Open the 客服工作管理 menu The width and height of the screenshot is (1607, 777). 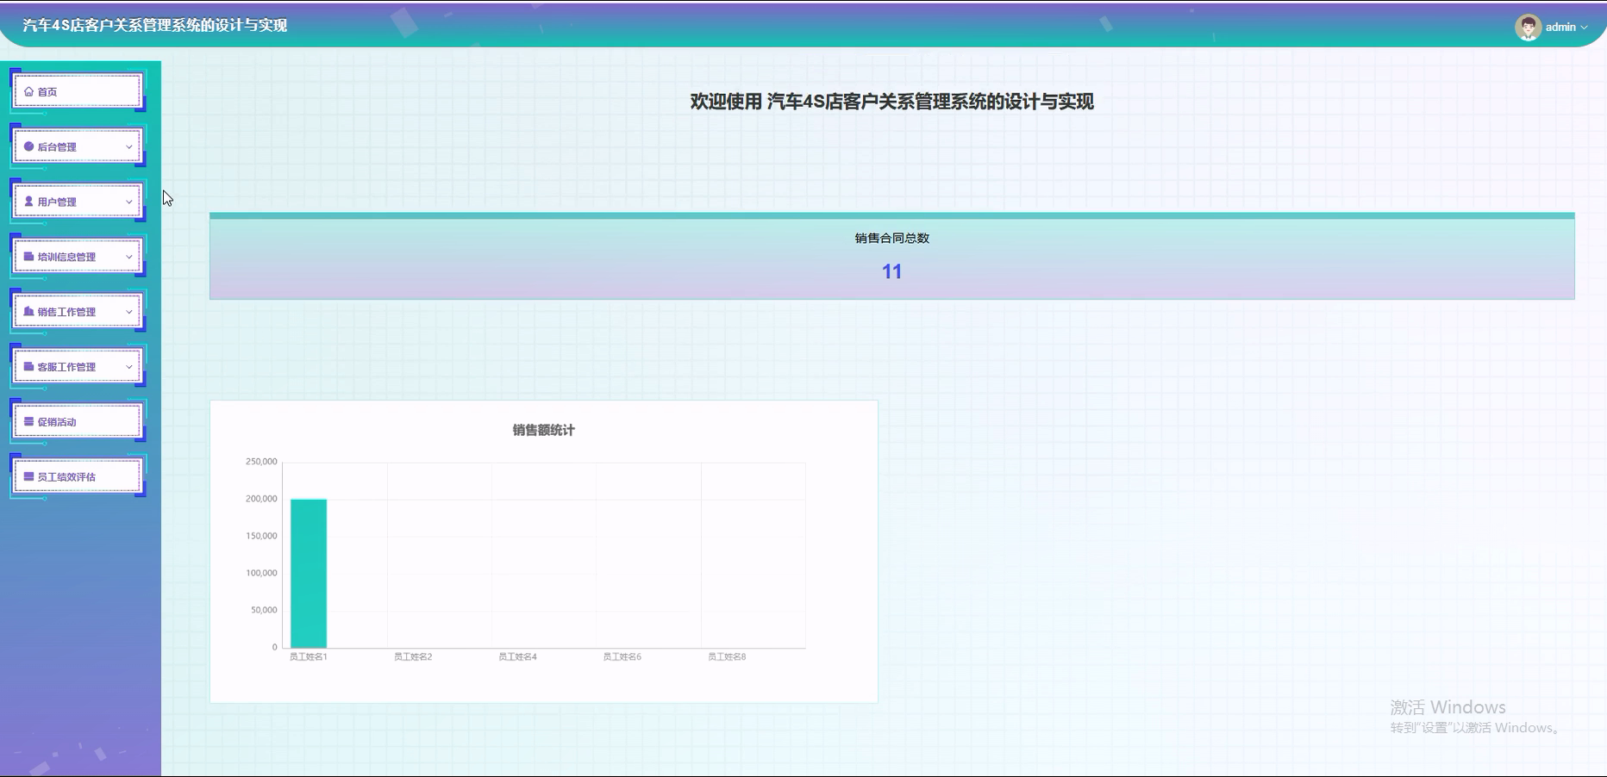78,367
